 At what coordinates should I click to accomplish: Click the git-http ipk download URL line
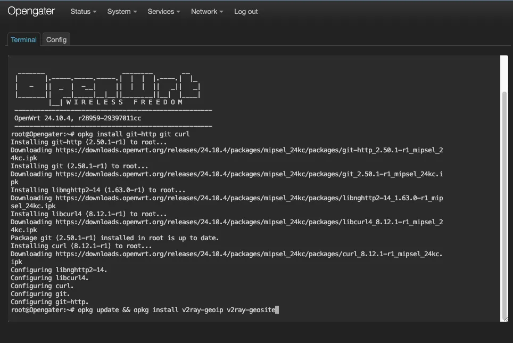point(227,154)
